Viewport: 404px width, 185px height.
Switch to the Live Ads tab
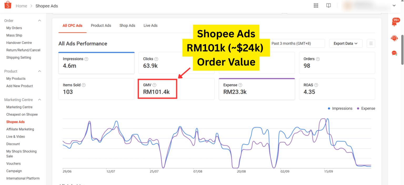tap(150, 26)
